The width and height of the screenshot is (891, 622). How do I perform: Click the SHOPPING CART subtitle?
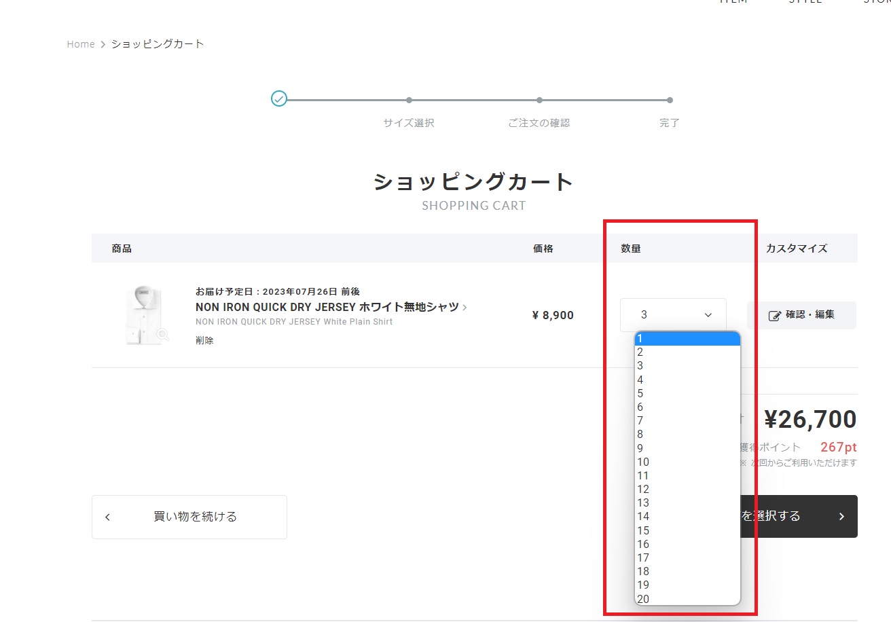[474, 206]
